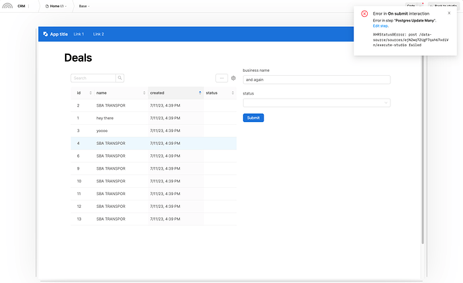463x283 pixels.
Task: Sort table by name column
Action: click(144, 93)
